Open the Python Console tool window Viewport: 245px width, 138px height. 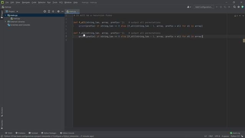tap(67, 133)
